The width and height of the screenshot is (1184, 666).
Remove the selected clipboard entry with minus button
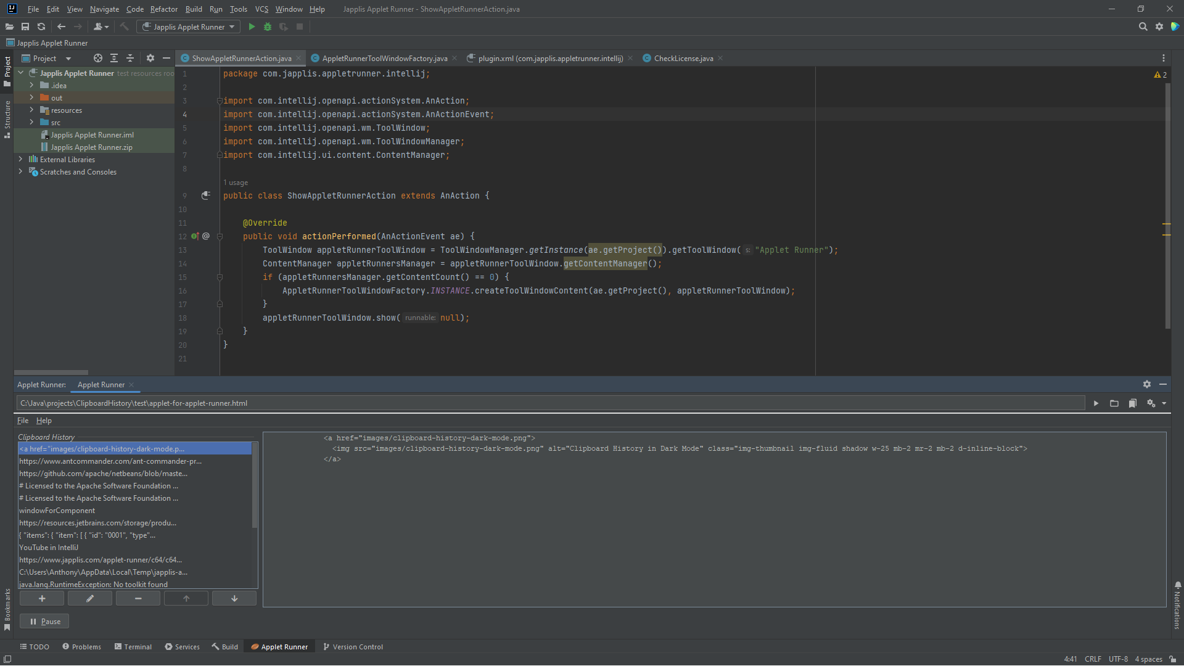(x=138, y=598)
